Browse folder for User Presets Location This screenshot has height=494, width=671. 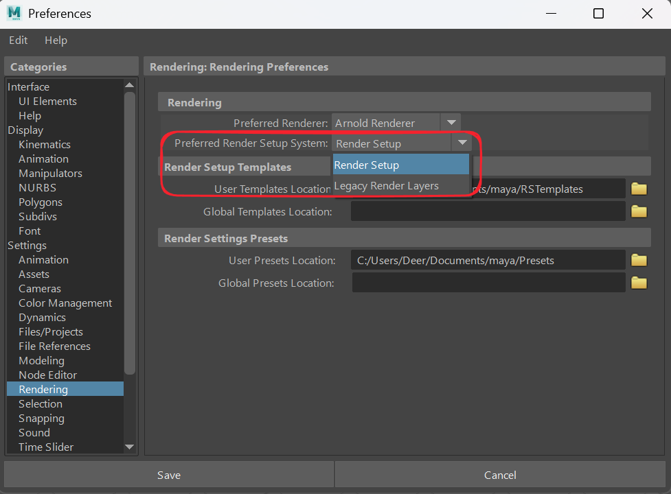coord(639,260)
